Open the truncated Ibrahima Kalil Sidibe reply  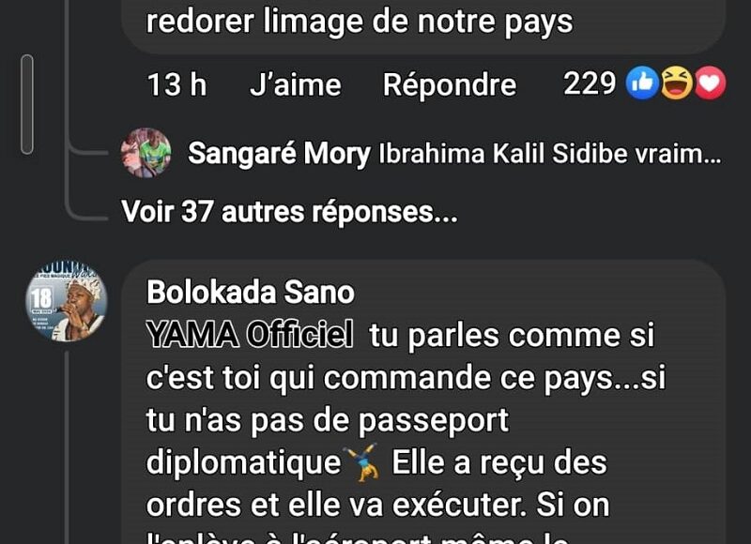550,154
